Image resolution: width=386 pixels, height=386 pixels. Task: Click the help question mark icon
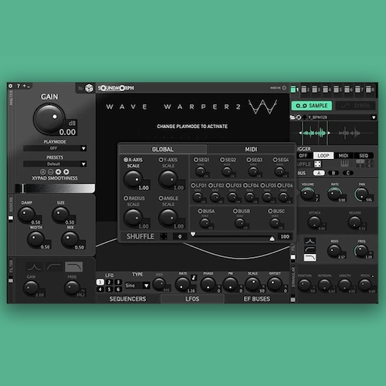coord(19,86)
